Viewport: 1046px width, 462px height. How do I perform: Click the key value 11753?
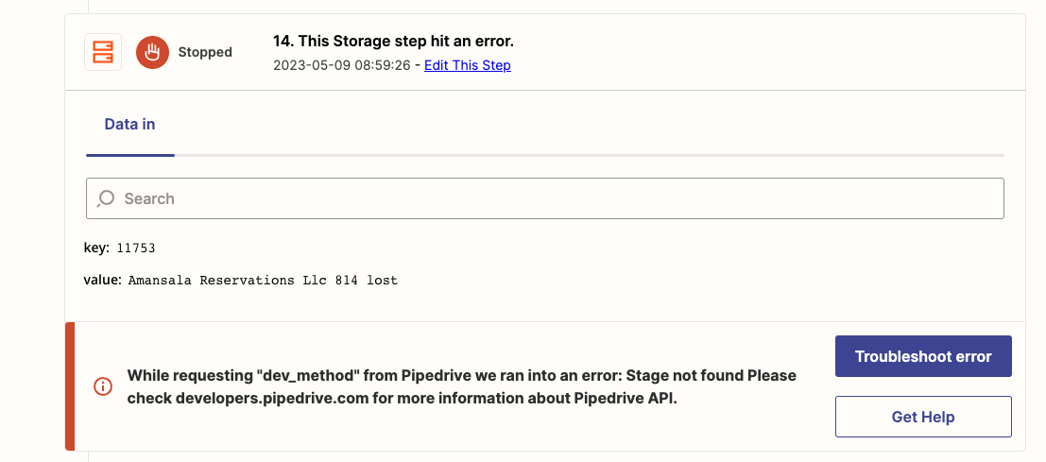pos(136,248)
